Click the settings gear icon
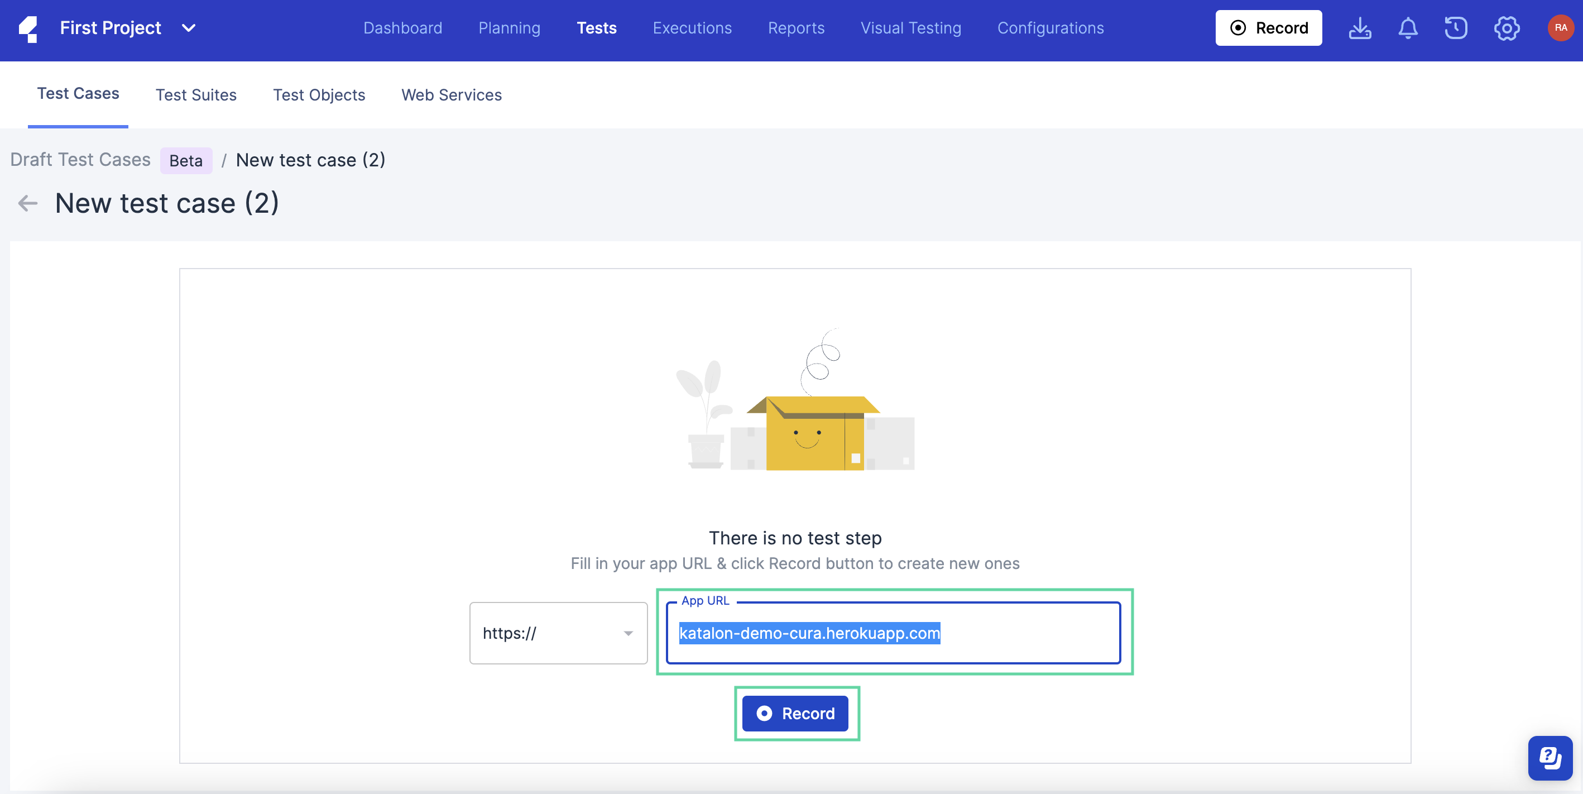This screenshot has height=794, width=1583. click(x=1507, y=27)
